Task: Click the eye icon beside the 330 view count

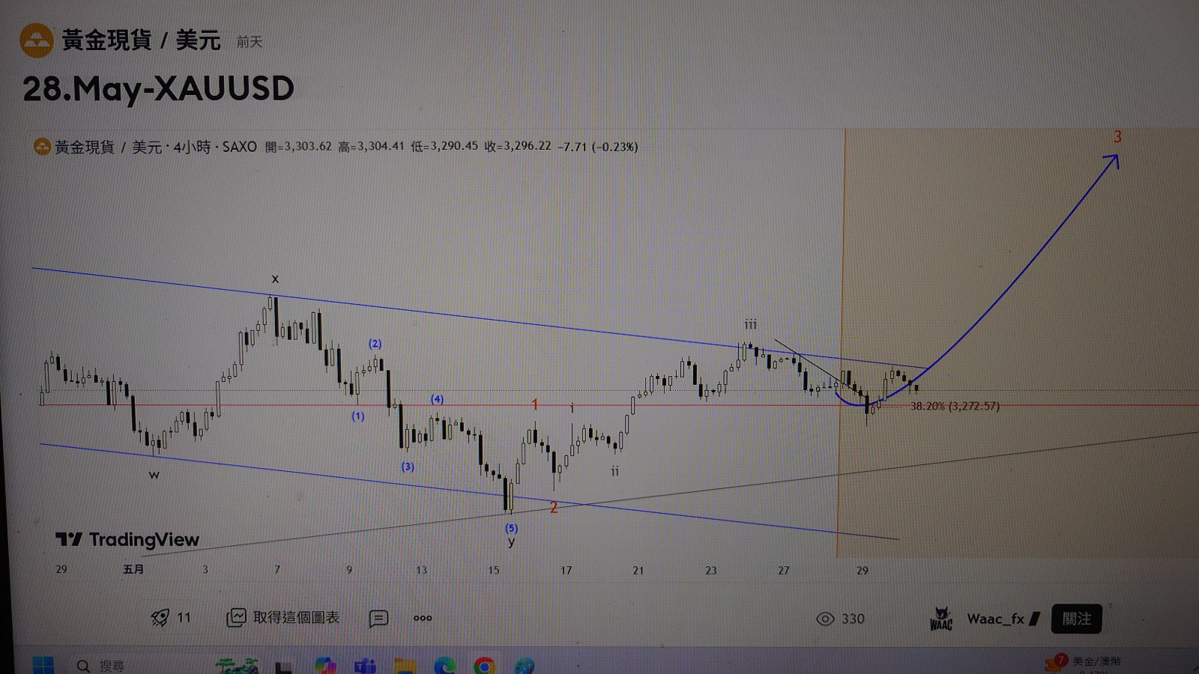Action: tap(824, 619)
